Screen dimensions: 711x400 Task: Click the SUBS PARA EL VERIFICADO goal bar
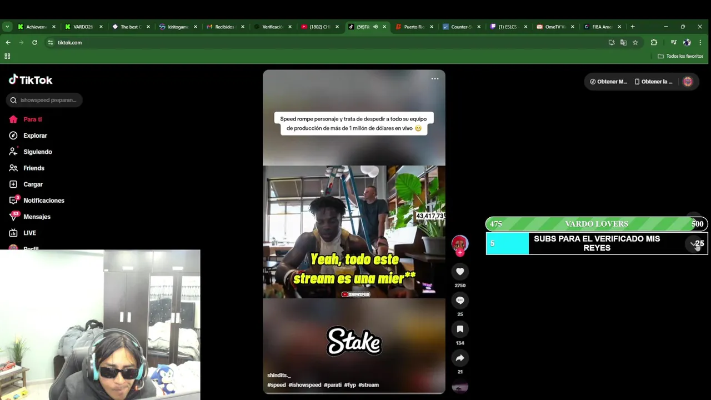point(597,243)
